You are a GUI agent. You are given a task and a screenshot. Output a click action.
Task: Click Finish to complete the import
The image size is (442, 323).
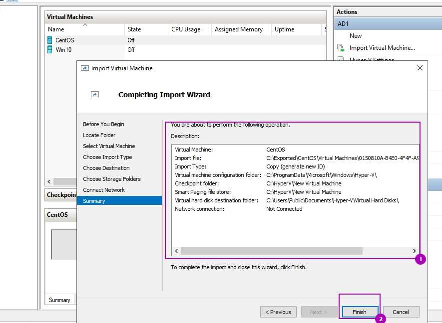(359, 312)
